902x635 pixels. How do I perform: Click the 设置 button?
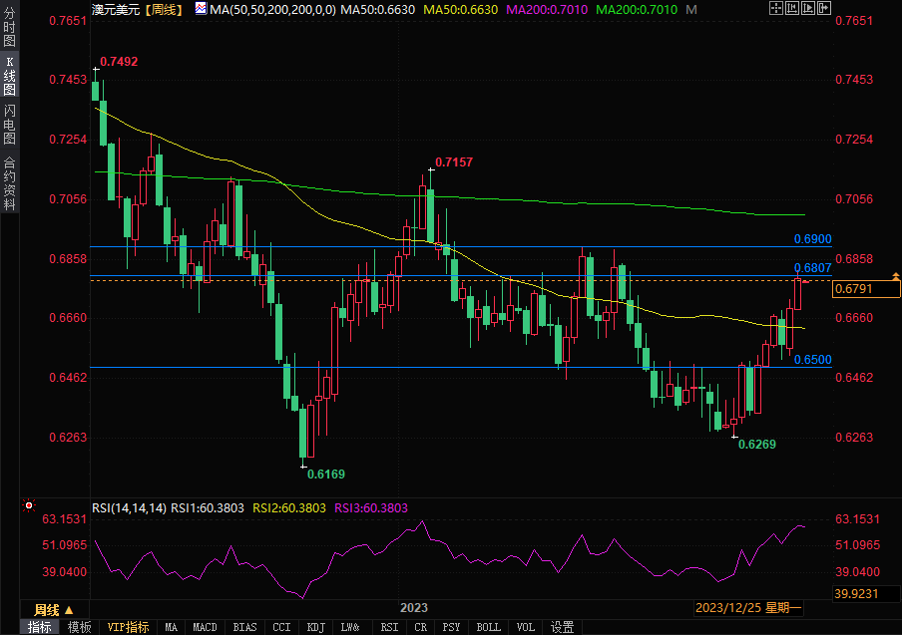562,627
